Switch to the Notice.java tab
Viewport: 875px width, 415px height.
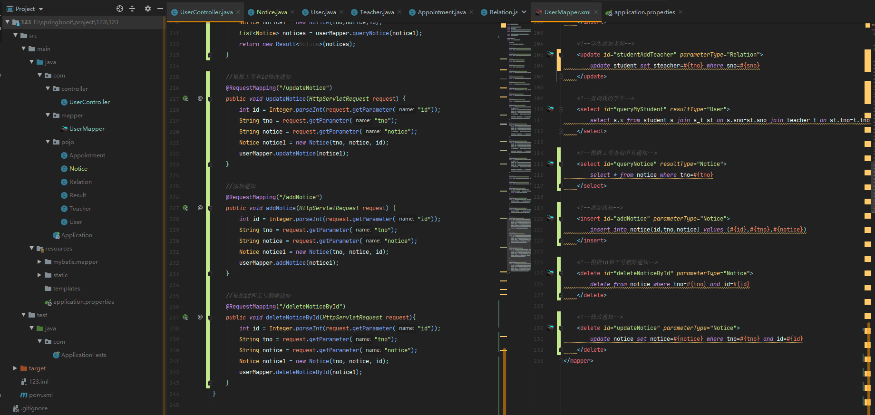[x=272, y=12]
